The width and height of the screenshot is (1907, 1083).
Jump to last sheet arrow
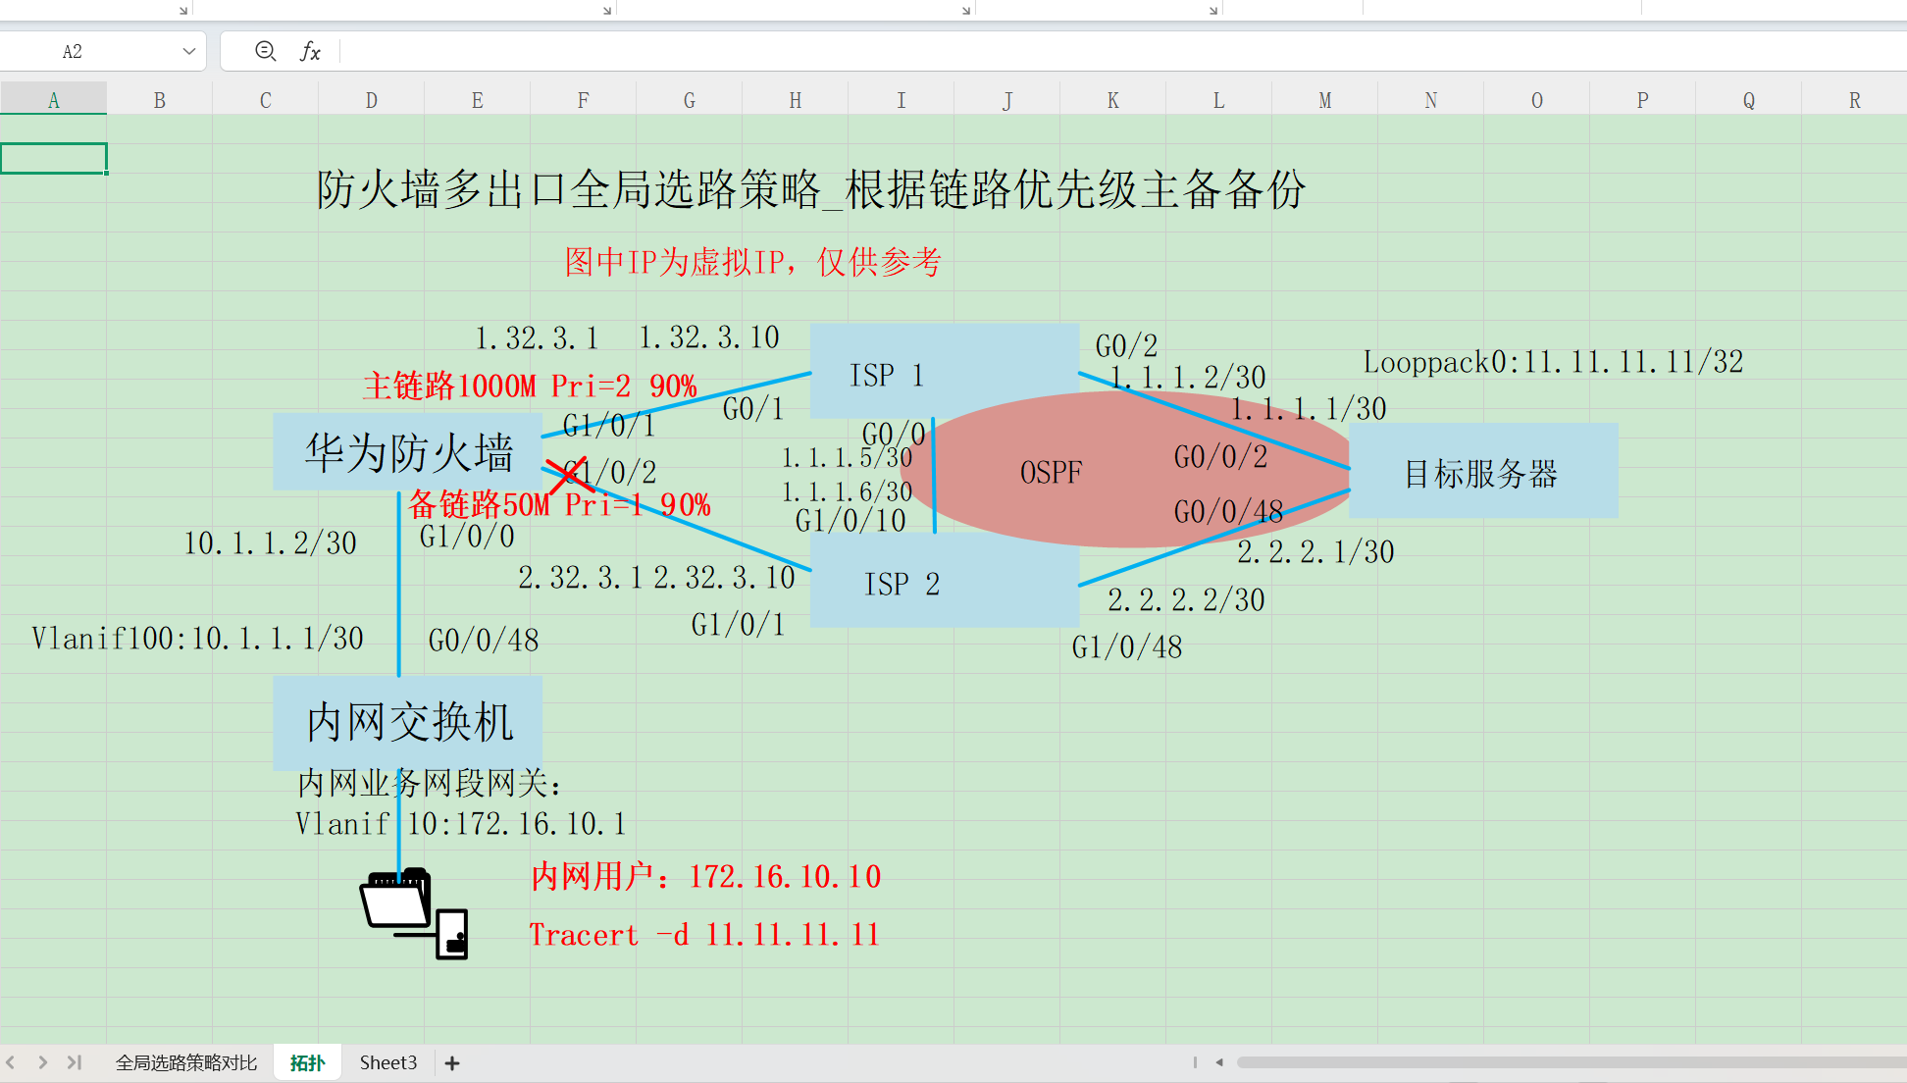click(x=75, y=1062)
